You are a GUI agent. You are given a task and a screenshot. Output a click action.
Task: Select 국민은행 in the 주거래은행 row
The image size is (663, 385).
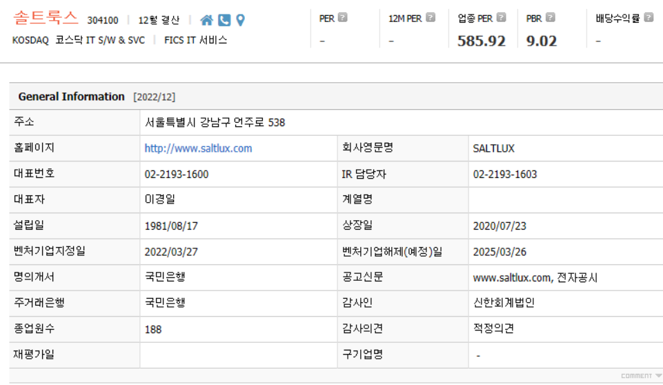pyautogui.click(x=165, y=303)
